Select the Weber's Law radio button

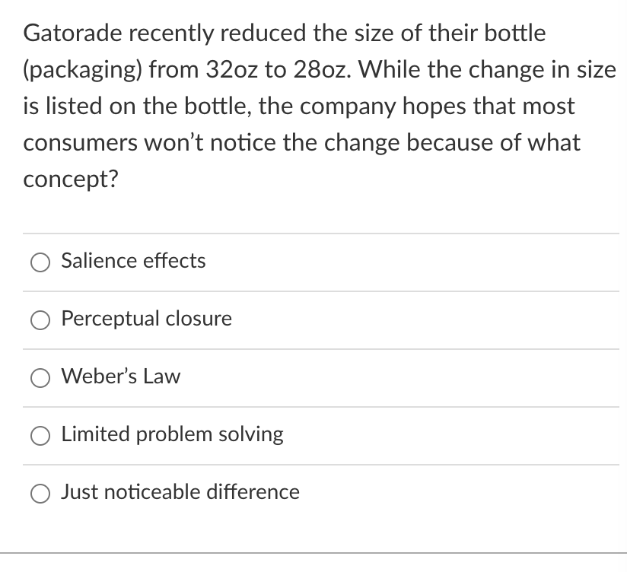point(40,377)
